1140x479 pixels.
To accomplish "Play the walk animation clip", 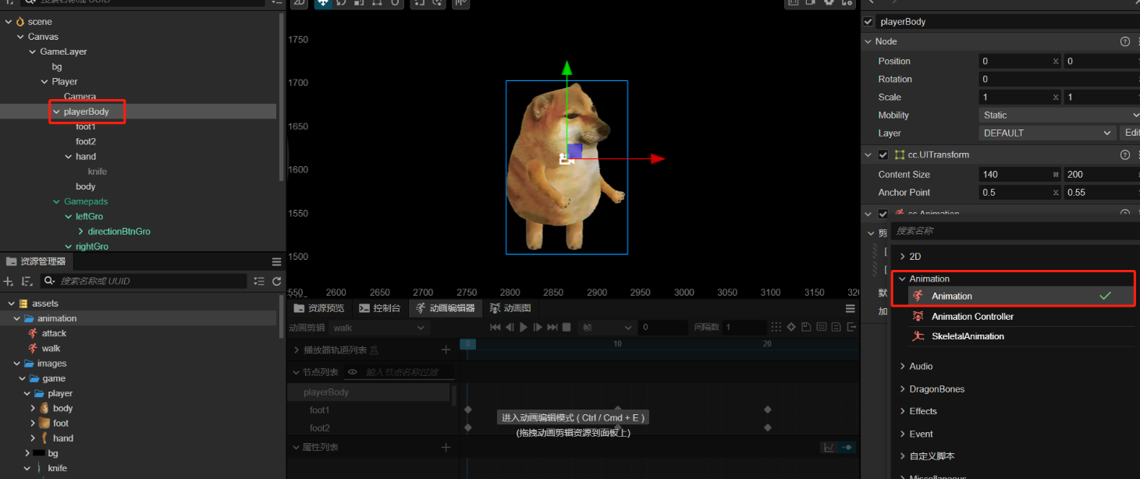I will click(524, 328).
